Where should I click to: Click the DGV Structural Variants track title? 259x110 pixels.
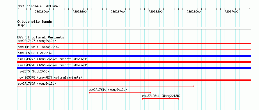41,37
